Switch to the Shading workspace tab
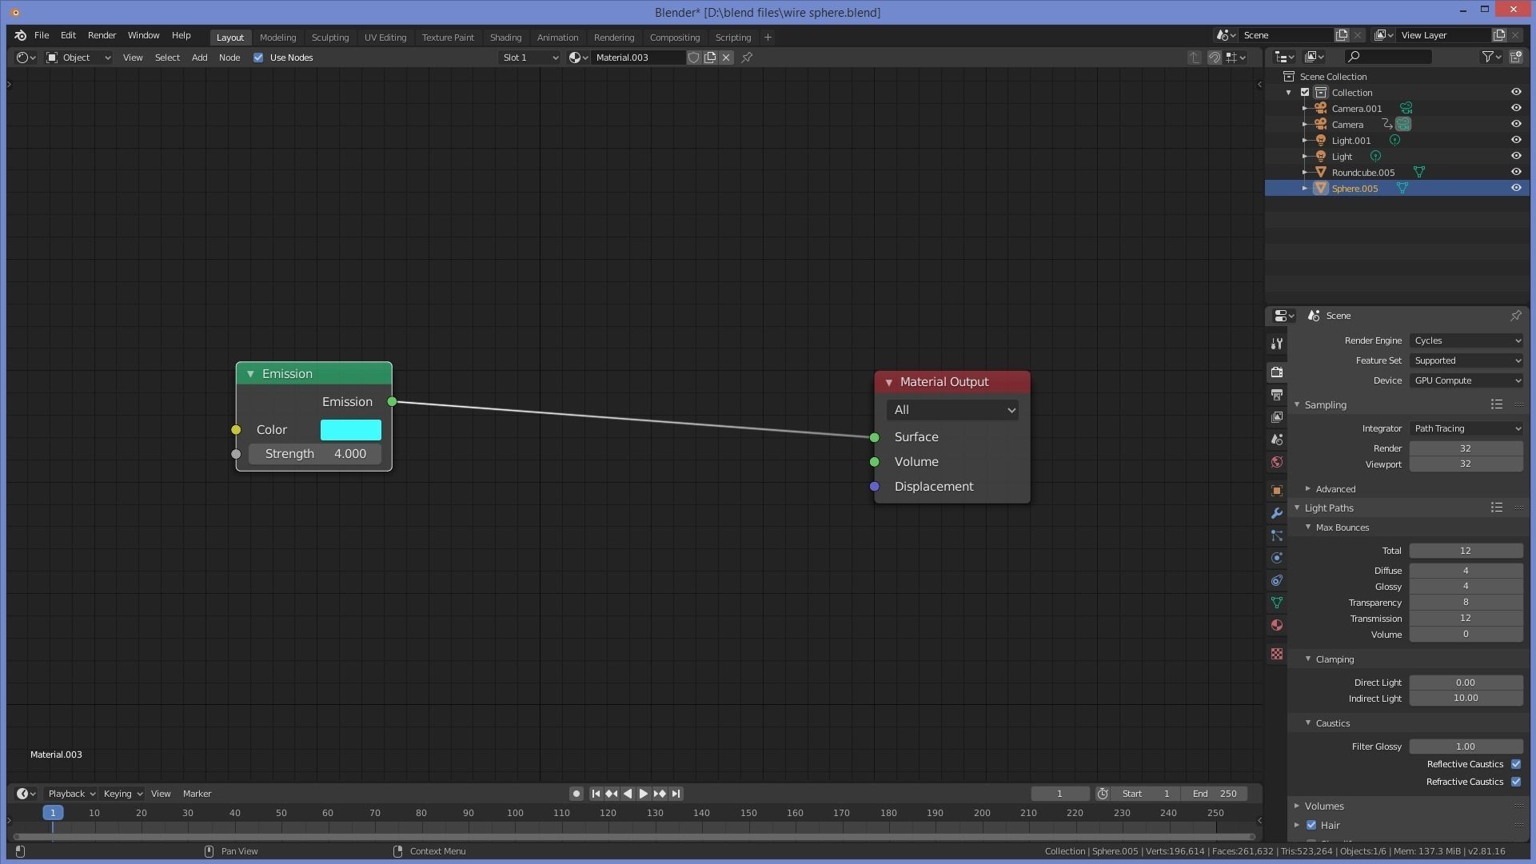Viewport: 1536px width, 864px height. click(505, 38)
